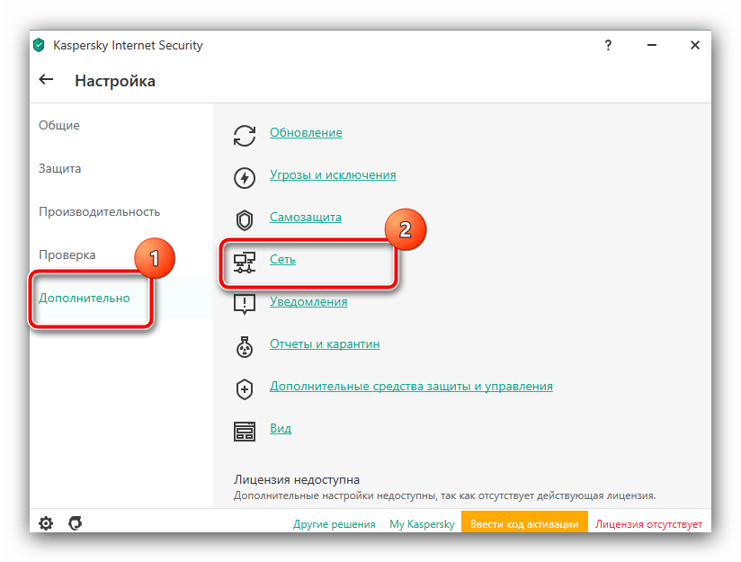The width and height of the screenshot is (741, 562).
Task: Open the Самозащита link
Action: [x=305, y=217]
